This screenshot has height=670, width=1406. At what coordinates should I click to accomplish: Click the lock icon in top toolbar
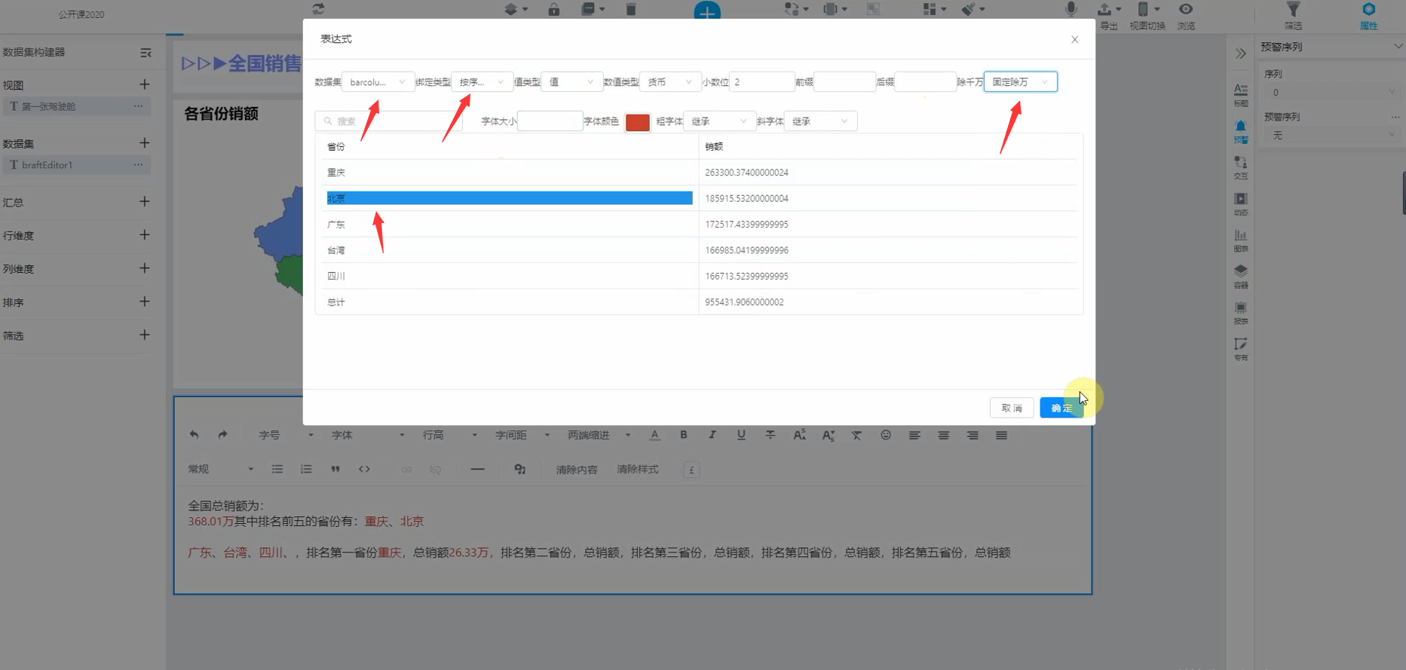[554, 9]
